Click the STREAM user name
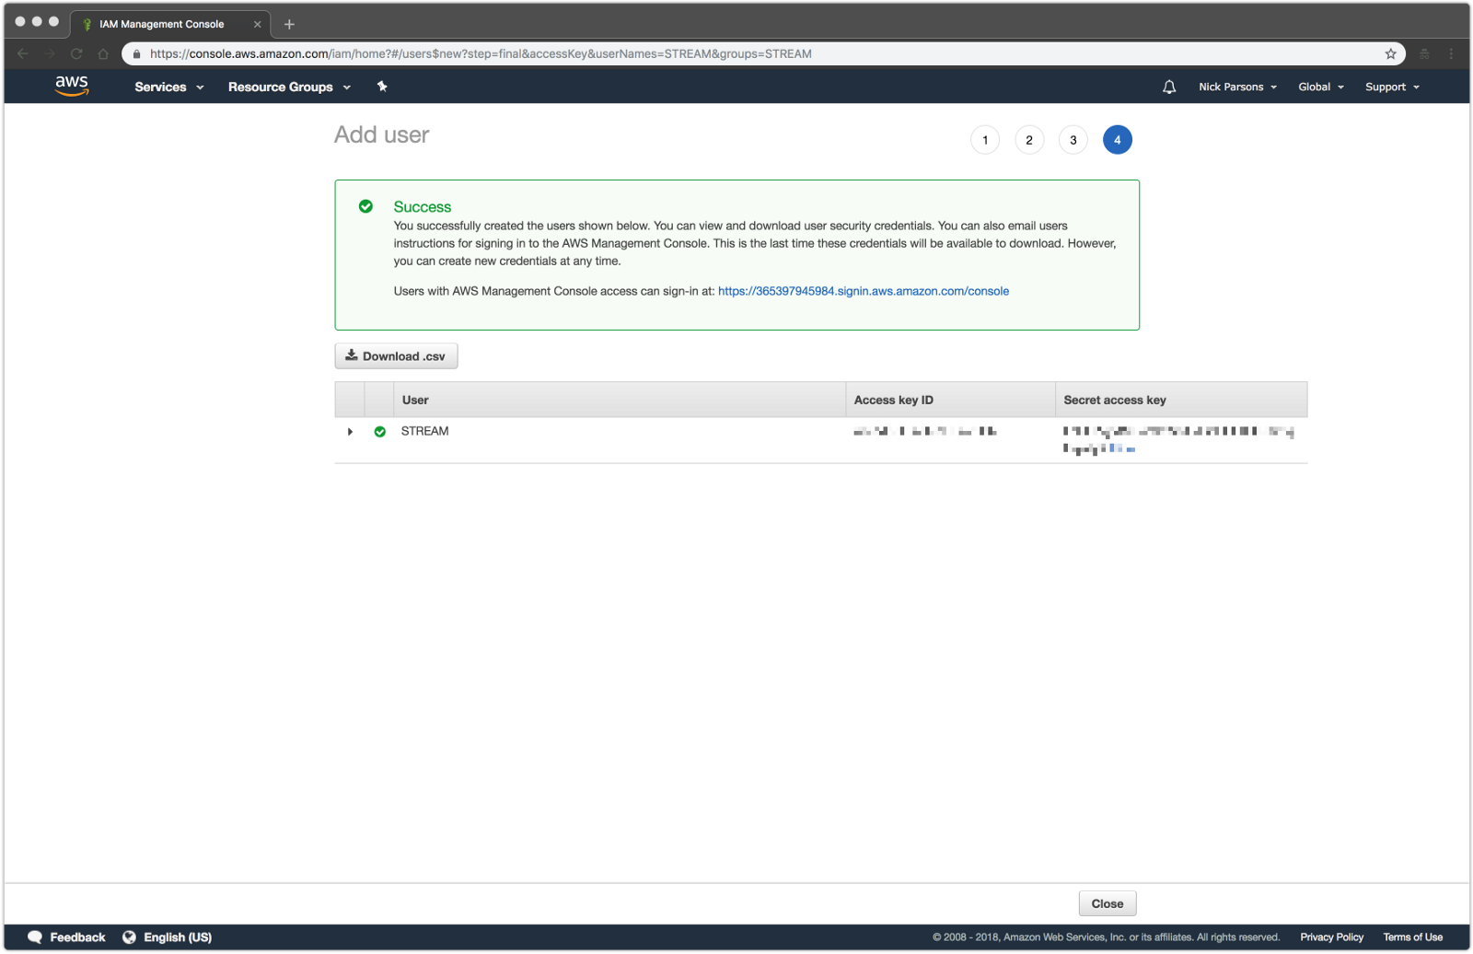This screenshot has height=954, width=1473. click(x=425, y=431)
